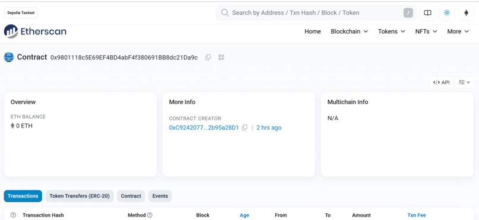Open the Home menu item

[313, 31]
